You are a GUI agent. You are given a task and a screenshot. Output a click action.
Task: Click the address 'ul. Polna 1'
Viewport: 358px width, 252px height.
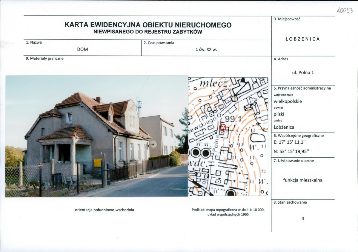pyautogui.click(x=303, y=73)
